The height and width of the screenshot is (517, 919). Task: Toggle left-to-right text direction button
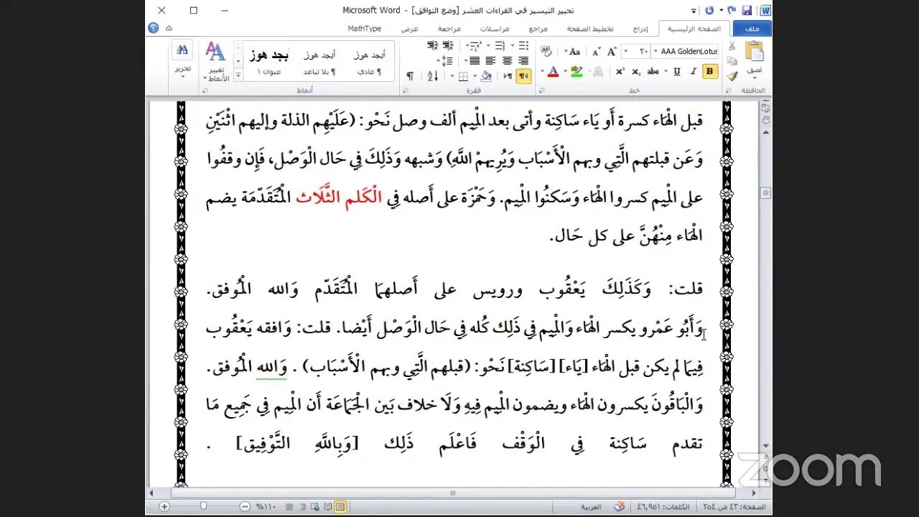click(508, 75)
